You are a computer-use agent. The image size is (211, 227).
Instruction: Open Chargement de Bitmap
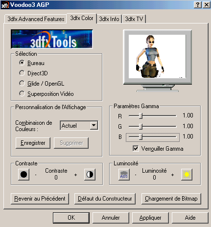pos(171,199)
